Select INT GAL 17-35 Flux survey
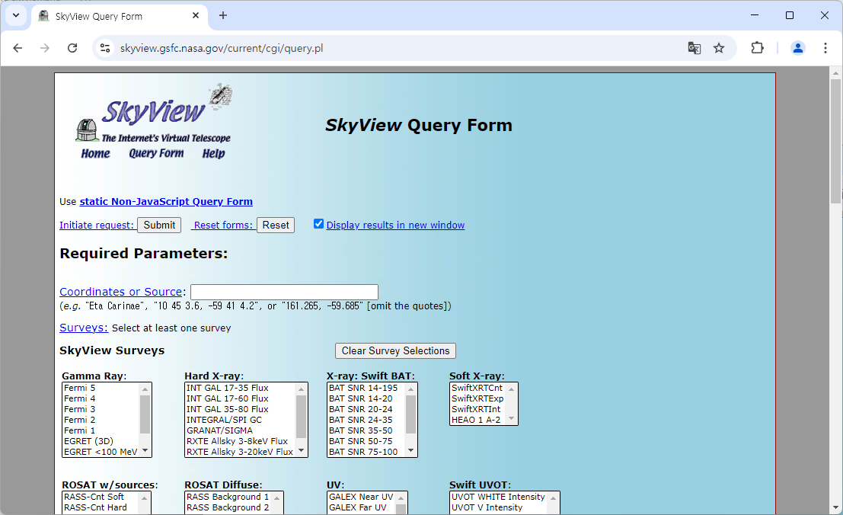 coord(241,388)
